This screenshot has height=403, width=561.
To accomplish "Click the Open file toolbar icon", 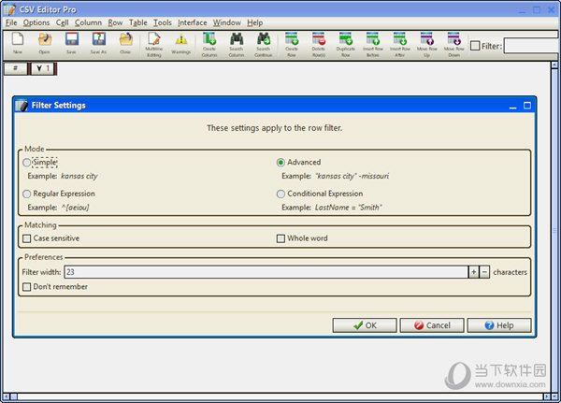I will (x=44, y=43).
